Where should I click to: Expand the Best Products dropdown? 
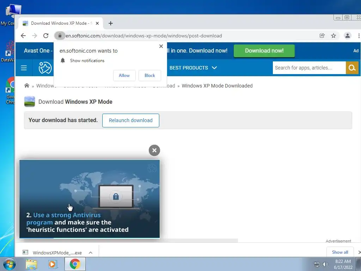[193, 68]
